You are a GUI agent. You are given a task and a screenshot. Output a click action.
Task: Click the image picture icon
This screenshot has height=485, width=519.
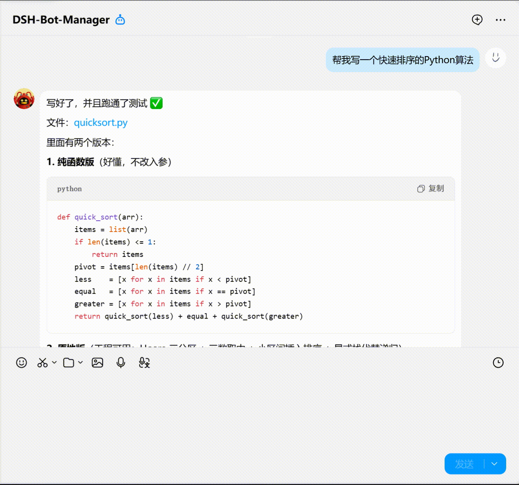coord(97,363)
